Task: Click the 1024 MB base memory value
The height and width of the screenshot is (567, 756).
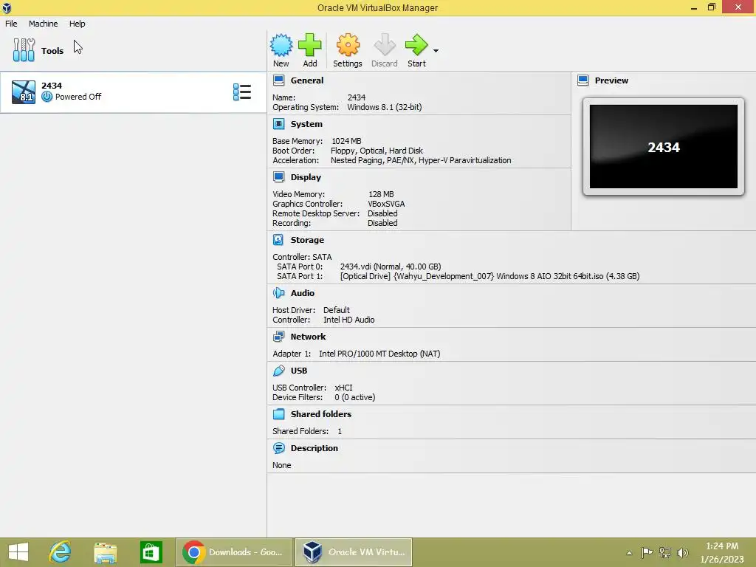Action: coord(346,141)
